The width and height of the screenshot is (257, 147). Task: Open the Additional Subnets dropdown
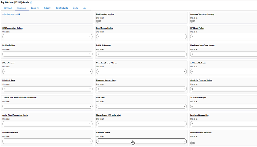click(x=223, y=71)
